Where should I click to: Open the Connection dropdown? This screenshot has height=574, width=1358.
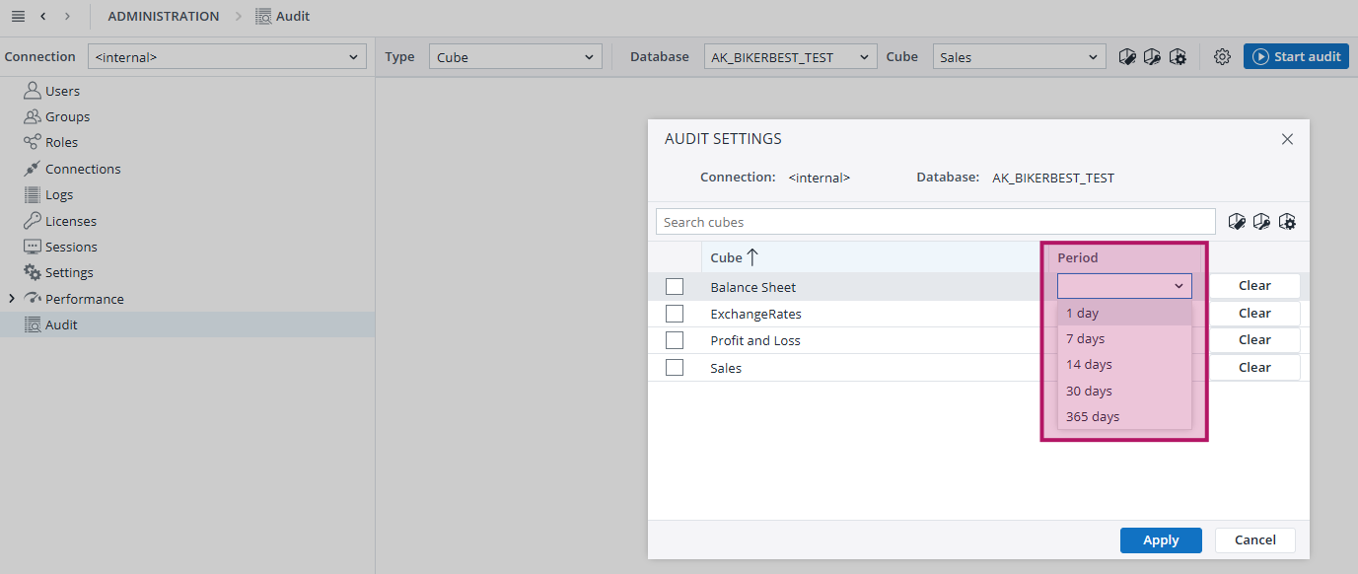point(227,57)
